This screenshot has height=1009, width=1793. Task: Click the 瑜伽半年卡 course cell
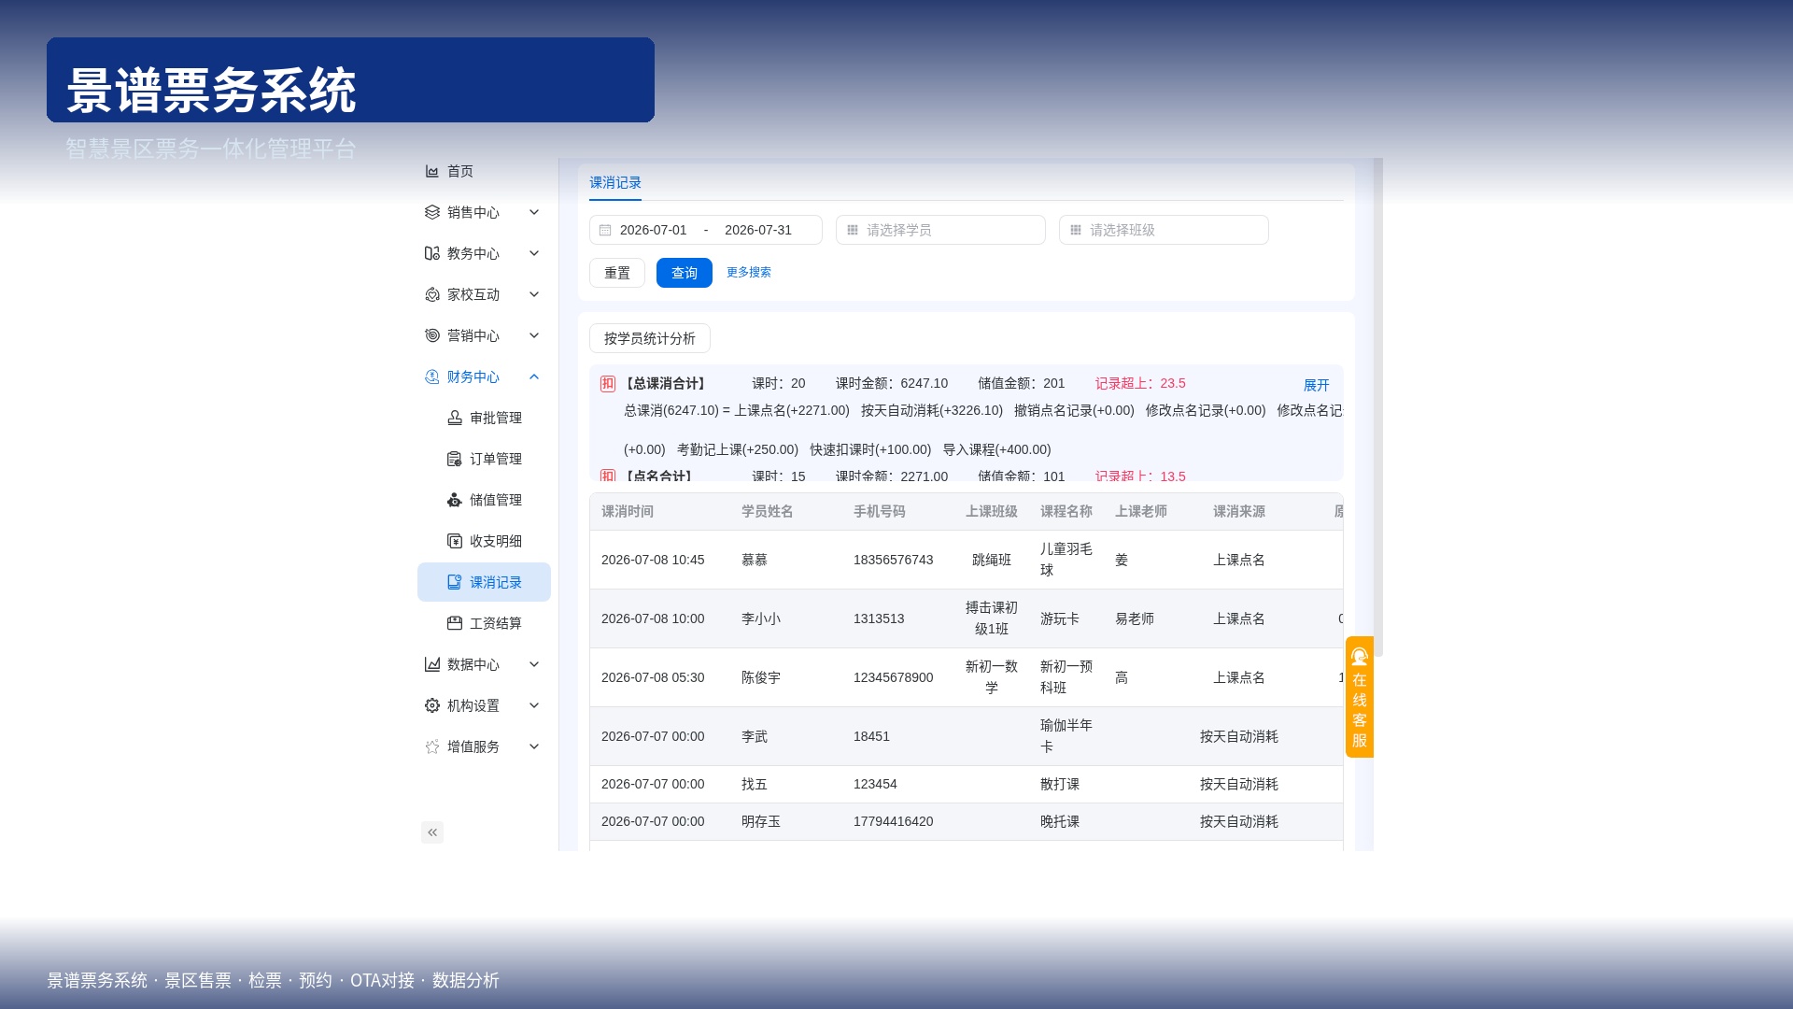tap(1066, 736)
